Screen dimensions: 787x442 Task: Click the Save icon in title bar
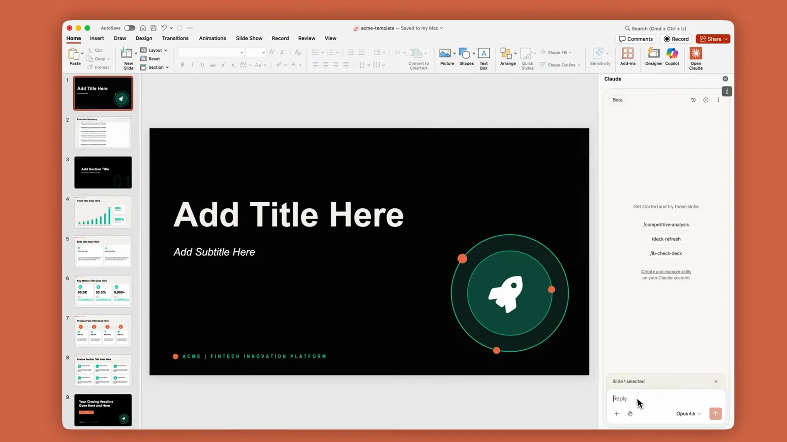(153, 28)
